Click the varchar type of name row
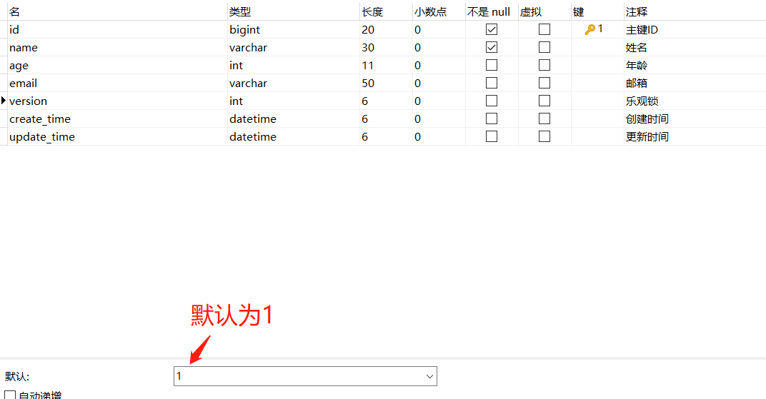This screenshot has height=399, width=766. coord(294,47)
